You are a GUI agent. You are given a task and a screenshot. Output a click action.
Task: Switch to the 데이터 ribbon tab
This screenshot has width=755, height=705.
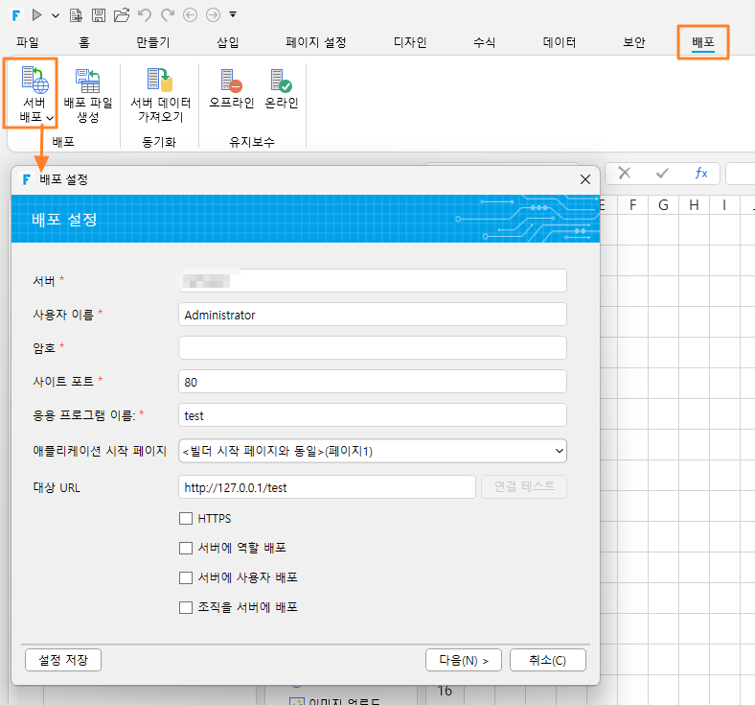(x=559, y=42)
